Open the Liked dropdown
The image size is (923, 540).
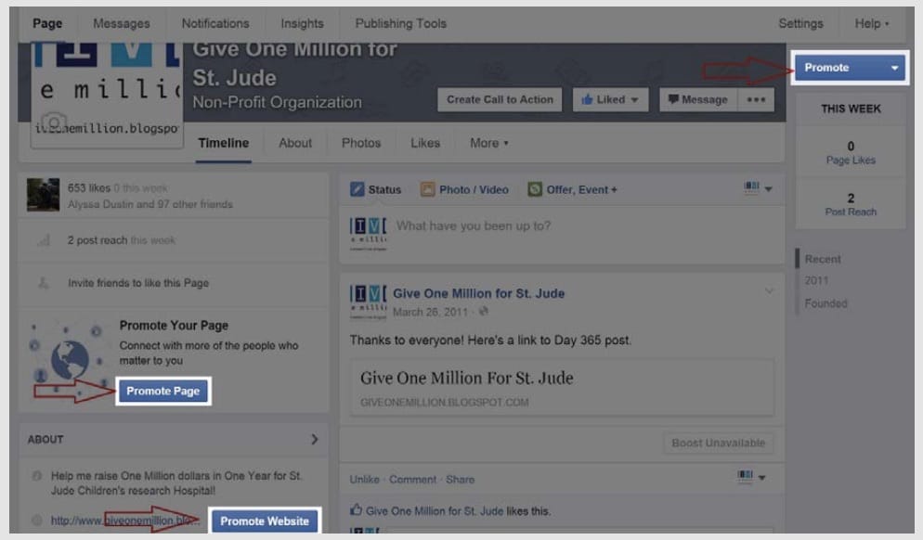610,99
